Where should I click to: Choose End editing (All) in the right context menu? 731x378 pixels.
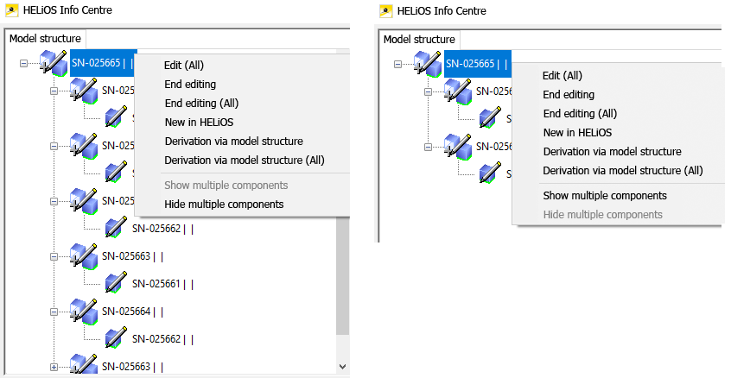pos(580,114)
